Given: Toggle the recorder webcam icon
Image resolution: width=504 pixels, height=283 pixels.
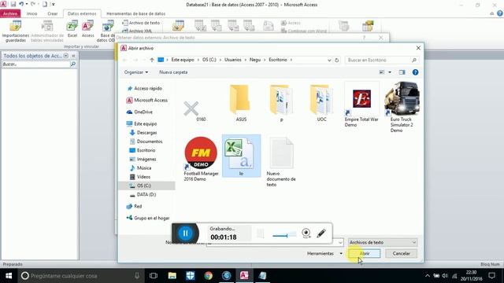Looking at the screenshot, I should pos(306,233).
